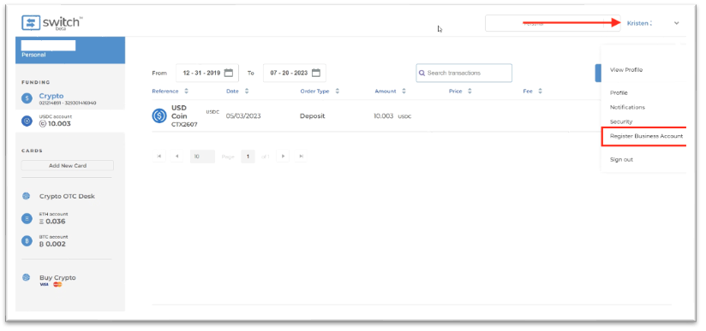
Task: Open the To date calendar icon
Action: 316,73
